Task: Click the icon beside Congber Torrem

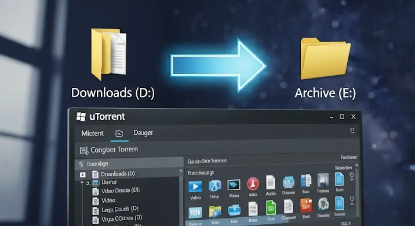Action: tap(84, 150)
